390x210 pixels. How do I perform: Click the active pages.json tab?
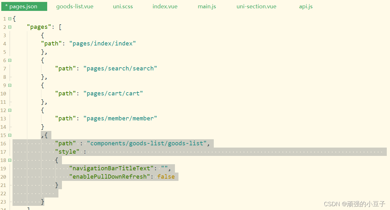(x=24, y=6)
